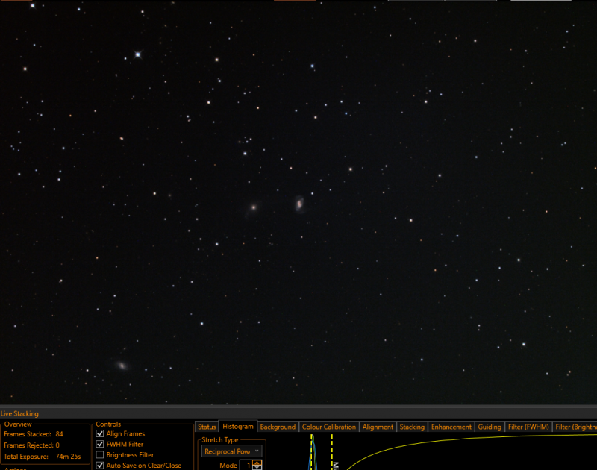Image resolution: width=597 pixels, height=470 pixels.
Task: Open the Stretch Type dropdown
Action: tap(231, 451)
